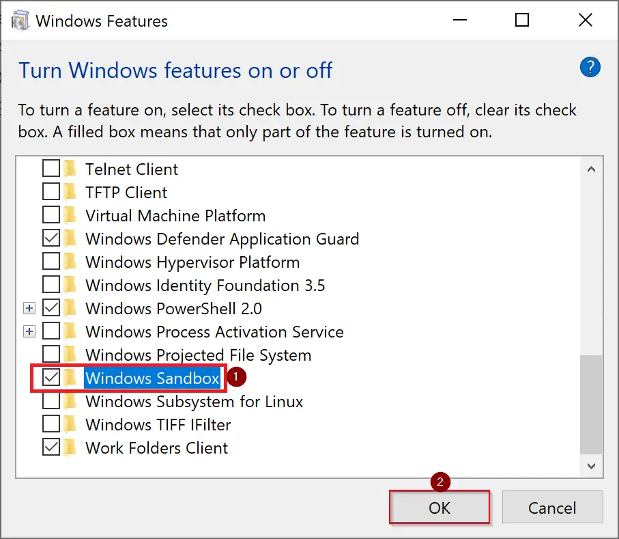Highlight Windows Process Activation Service label
The width and height of the screenshot is (619, 539).
tap(215, 332)
